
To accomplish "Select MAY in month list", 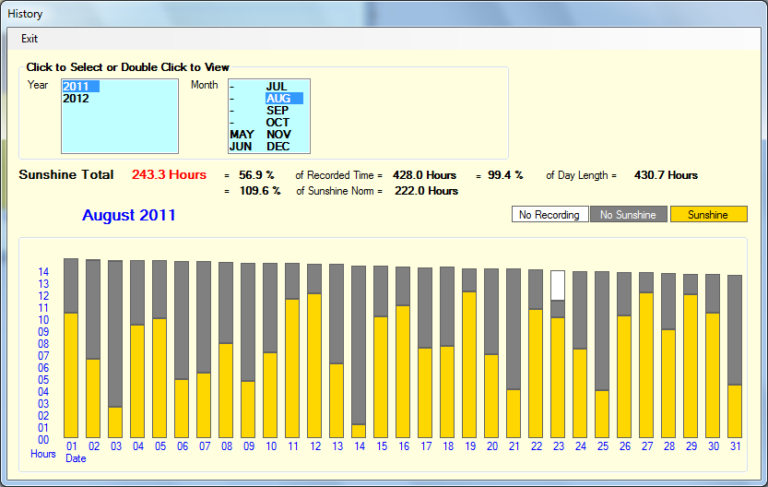I will [x=242, y=135].
